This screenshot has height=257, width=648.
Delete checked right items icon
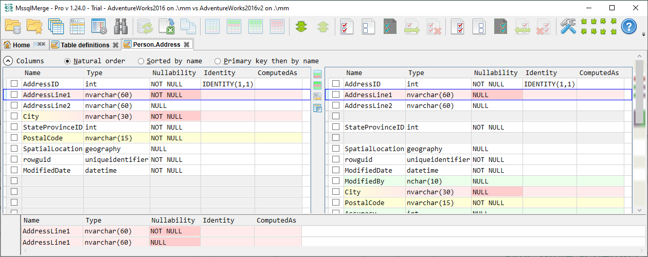545,26
